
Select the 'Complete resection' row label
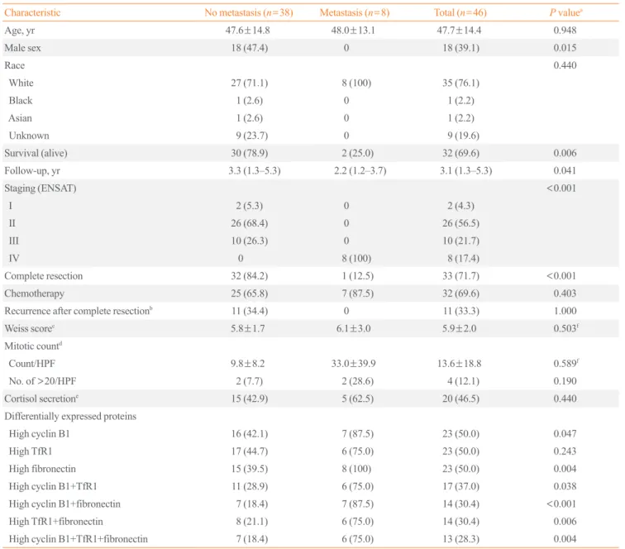pyautogui.click(x=44, y=276)
